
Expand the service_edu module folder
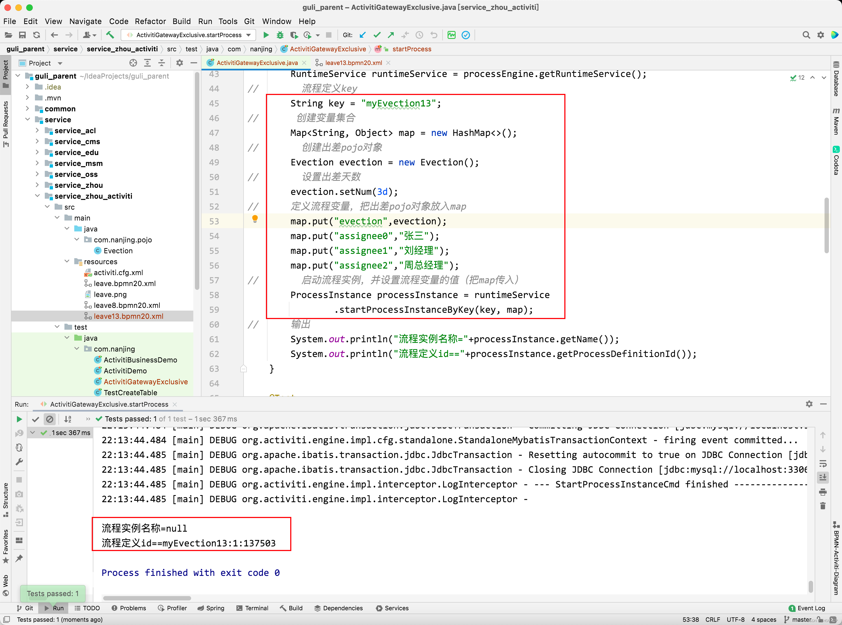[37, 153]
